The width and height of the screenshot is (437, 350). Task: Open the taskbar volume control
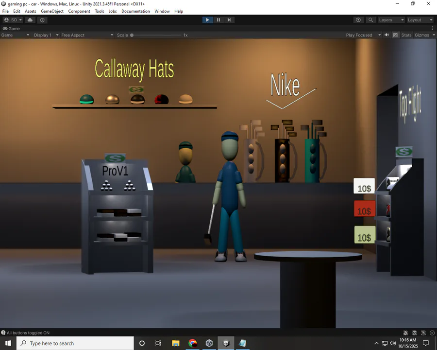(393, 343)
